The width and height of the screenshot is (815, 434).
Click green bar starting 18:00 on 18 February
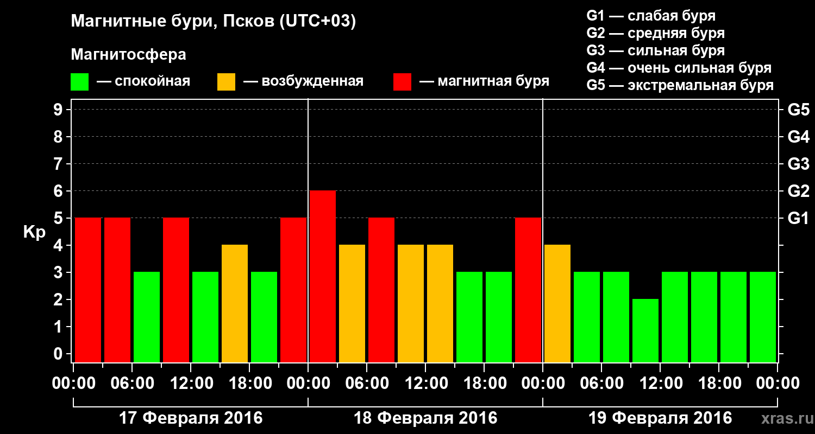[499, 317]
